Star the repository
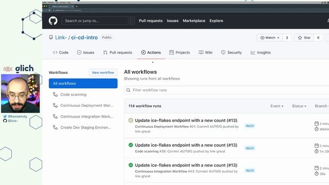Viewport: 329px width, 185px height. pos(304,38)
